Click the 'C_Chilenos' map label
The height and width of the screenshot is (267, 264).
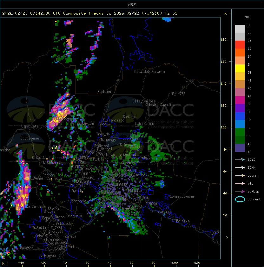[30, 138]
